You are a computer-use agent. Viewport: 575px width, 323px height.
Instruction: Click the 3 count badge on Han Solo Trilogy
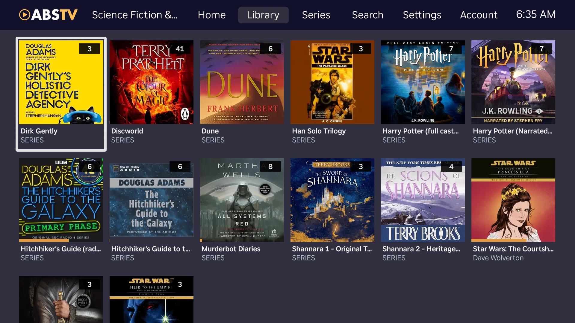[361, 49]
